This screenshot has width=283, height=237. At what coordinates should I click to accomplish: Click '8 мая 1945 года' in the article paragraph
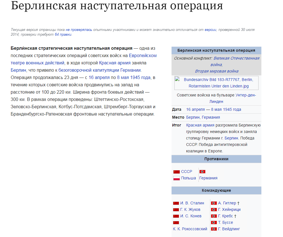tap(134, 77)
